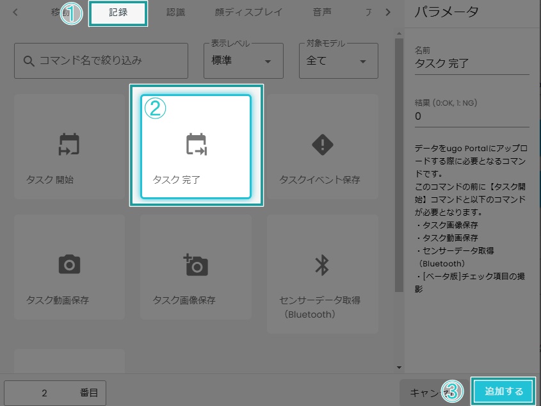Edit the 名前 parameter field
Image resolution: width=541 pixels, height=406 pixels.
[471, 63]
